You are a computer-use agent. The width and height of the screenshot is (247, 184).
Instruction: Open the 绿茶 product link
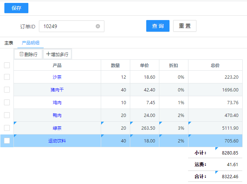pos(57,128)
